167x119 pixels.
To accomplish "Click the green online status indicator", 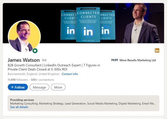I will [x=35, y=51].
